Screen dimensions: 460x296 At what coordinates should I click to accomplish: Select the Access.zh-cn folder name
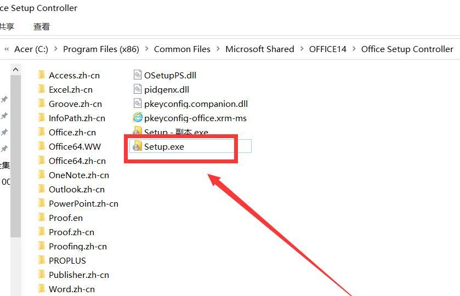pos(74,75)
